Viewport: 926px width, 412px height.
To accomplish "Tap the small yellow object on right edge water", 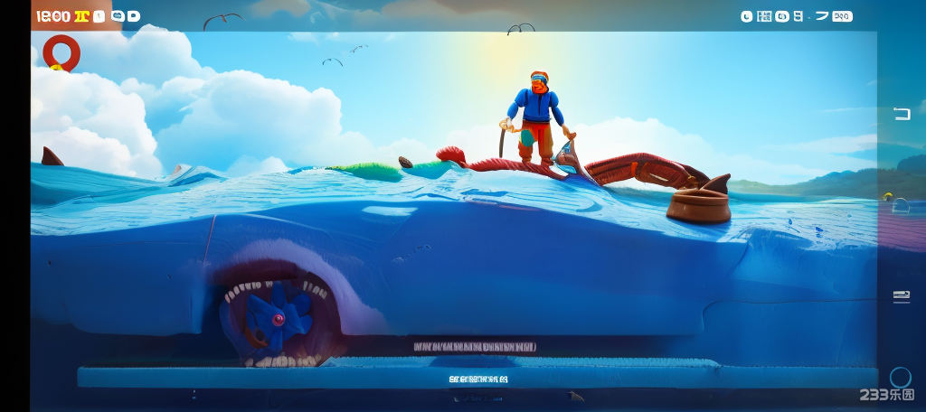I will point(889,196).
